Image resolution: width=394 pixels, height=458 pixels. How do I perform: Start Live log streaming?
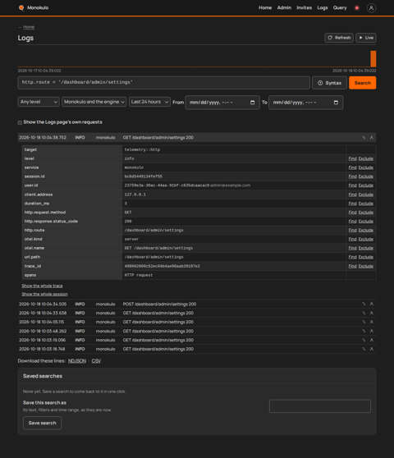(366, 38)
